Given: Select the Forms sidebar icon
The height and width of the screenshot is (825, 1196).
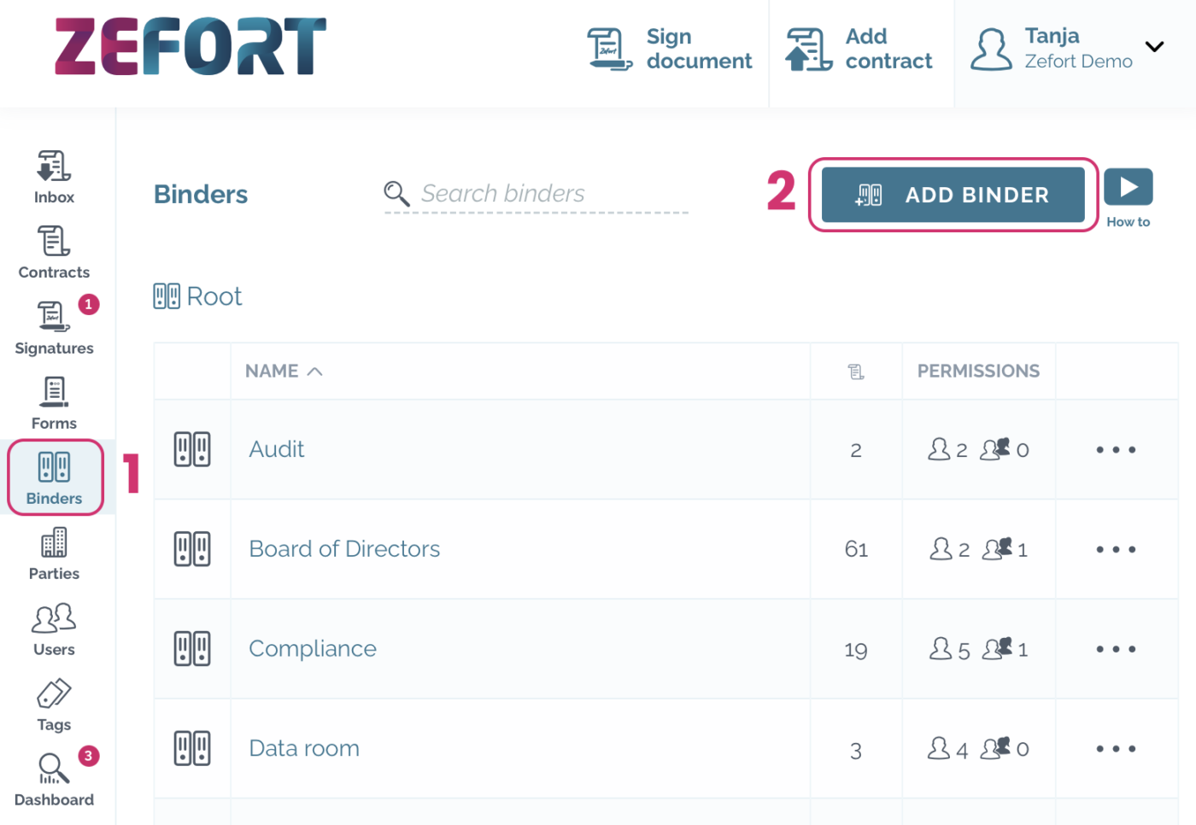Looking at the screenshot, I should tap(54, 403).
